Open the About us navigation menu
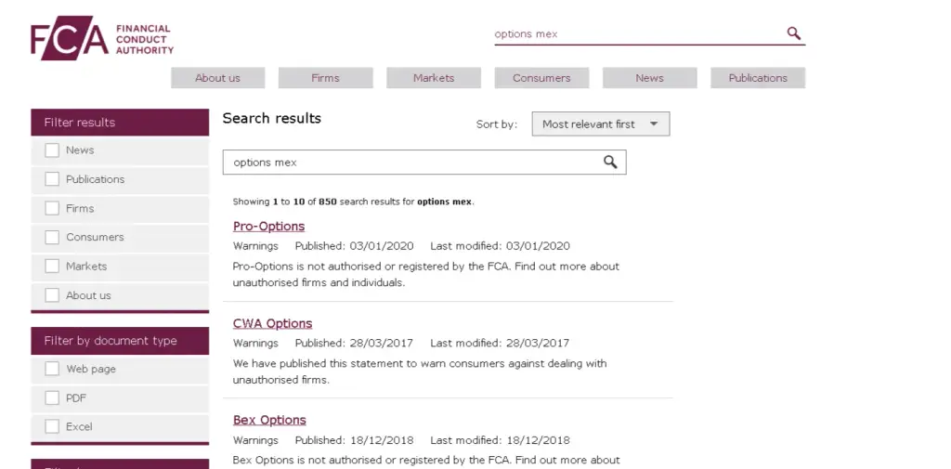Image resolution: width=951 pixels, height=469 pixels. (x=217, y=78)
